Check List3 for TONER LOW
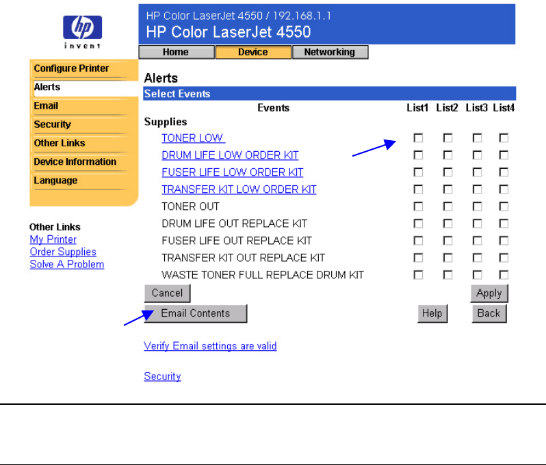 pos(478,138)
